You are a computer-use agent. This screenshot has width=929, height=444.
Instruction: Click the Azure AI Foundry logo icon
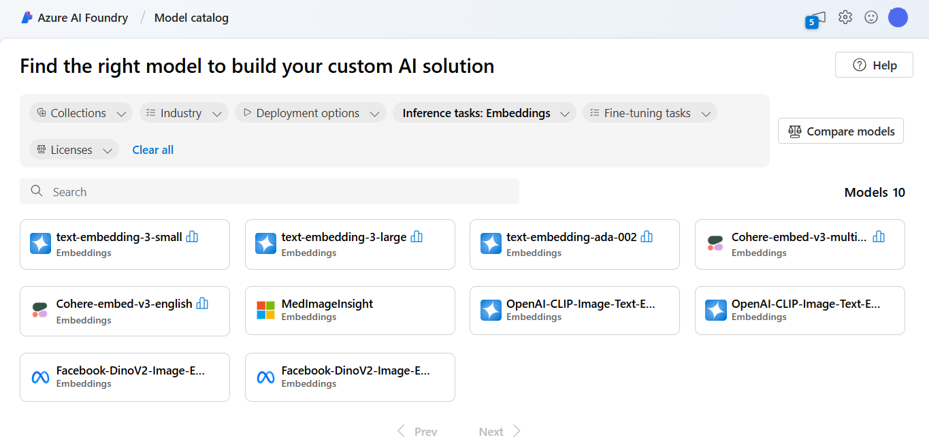(27, 18)
